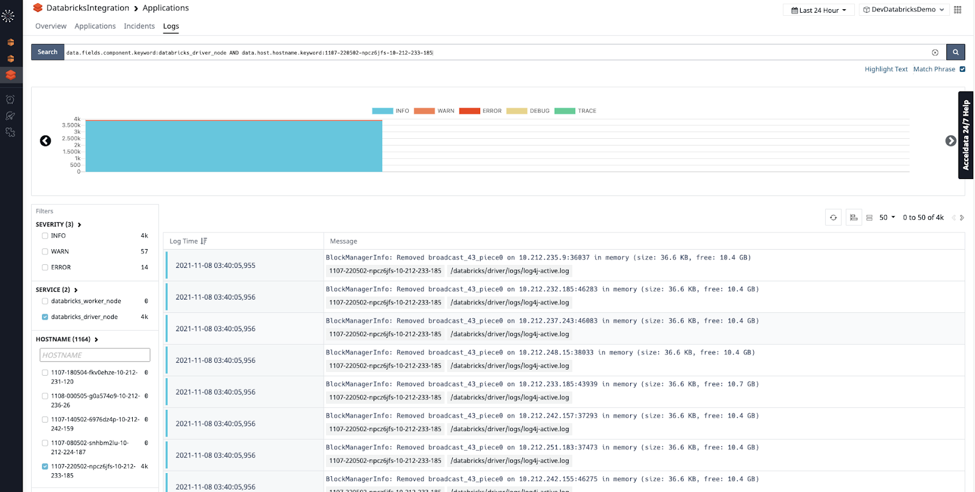The width and height of the screenshot is (975, 492).
Task: Open the Incidents tab
Action: 139,26
